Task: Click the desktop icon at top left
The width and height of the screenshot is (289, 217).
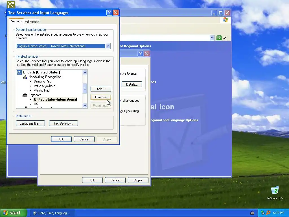Action: (x=11, y=5)
